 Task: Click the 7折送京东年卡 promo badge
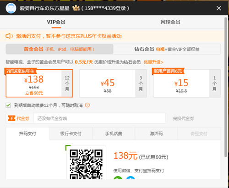[21, 71]
